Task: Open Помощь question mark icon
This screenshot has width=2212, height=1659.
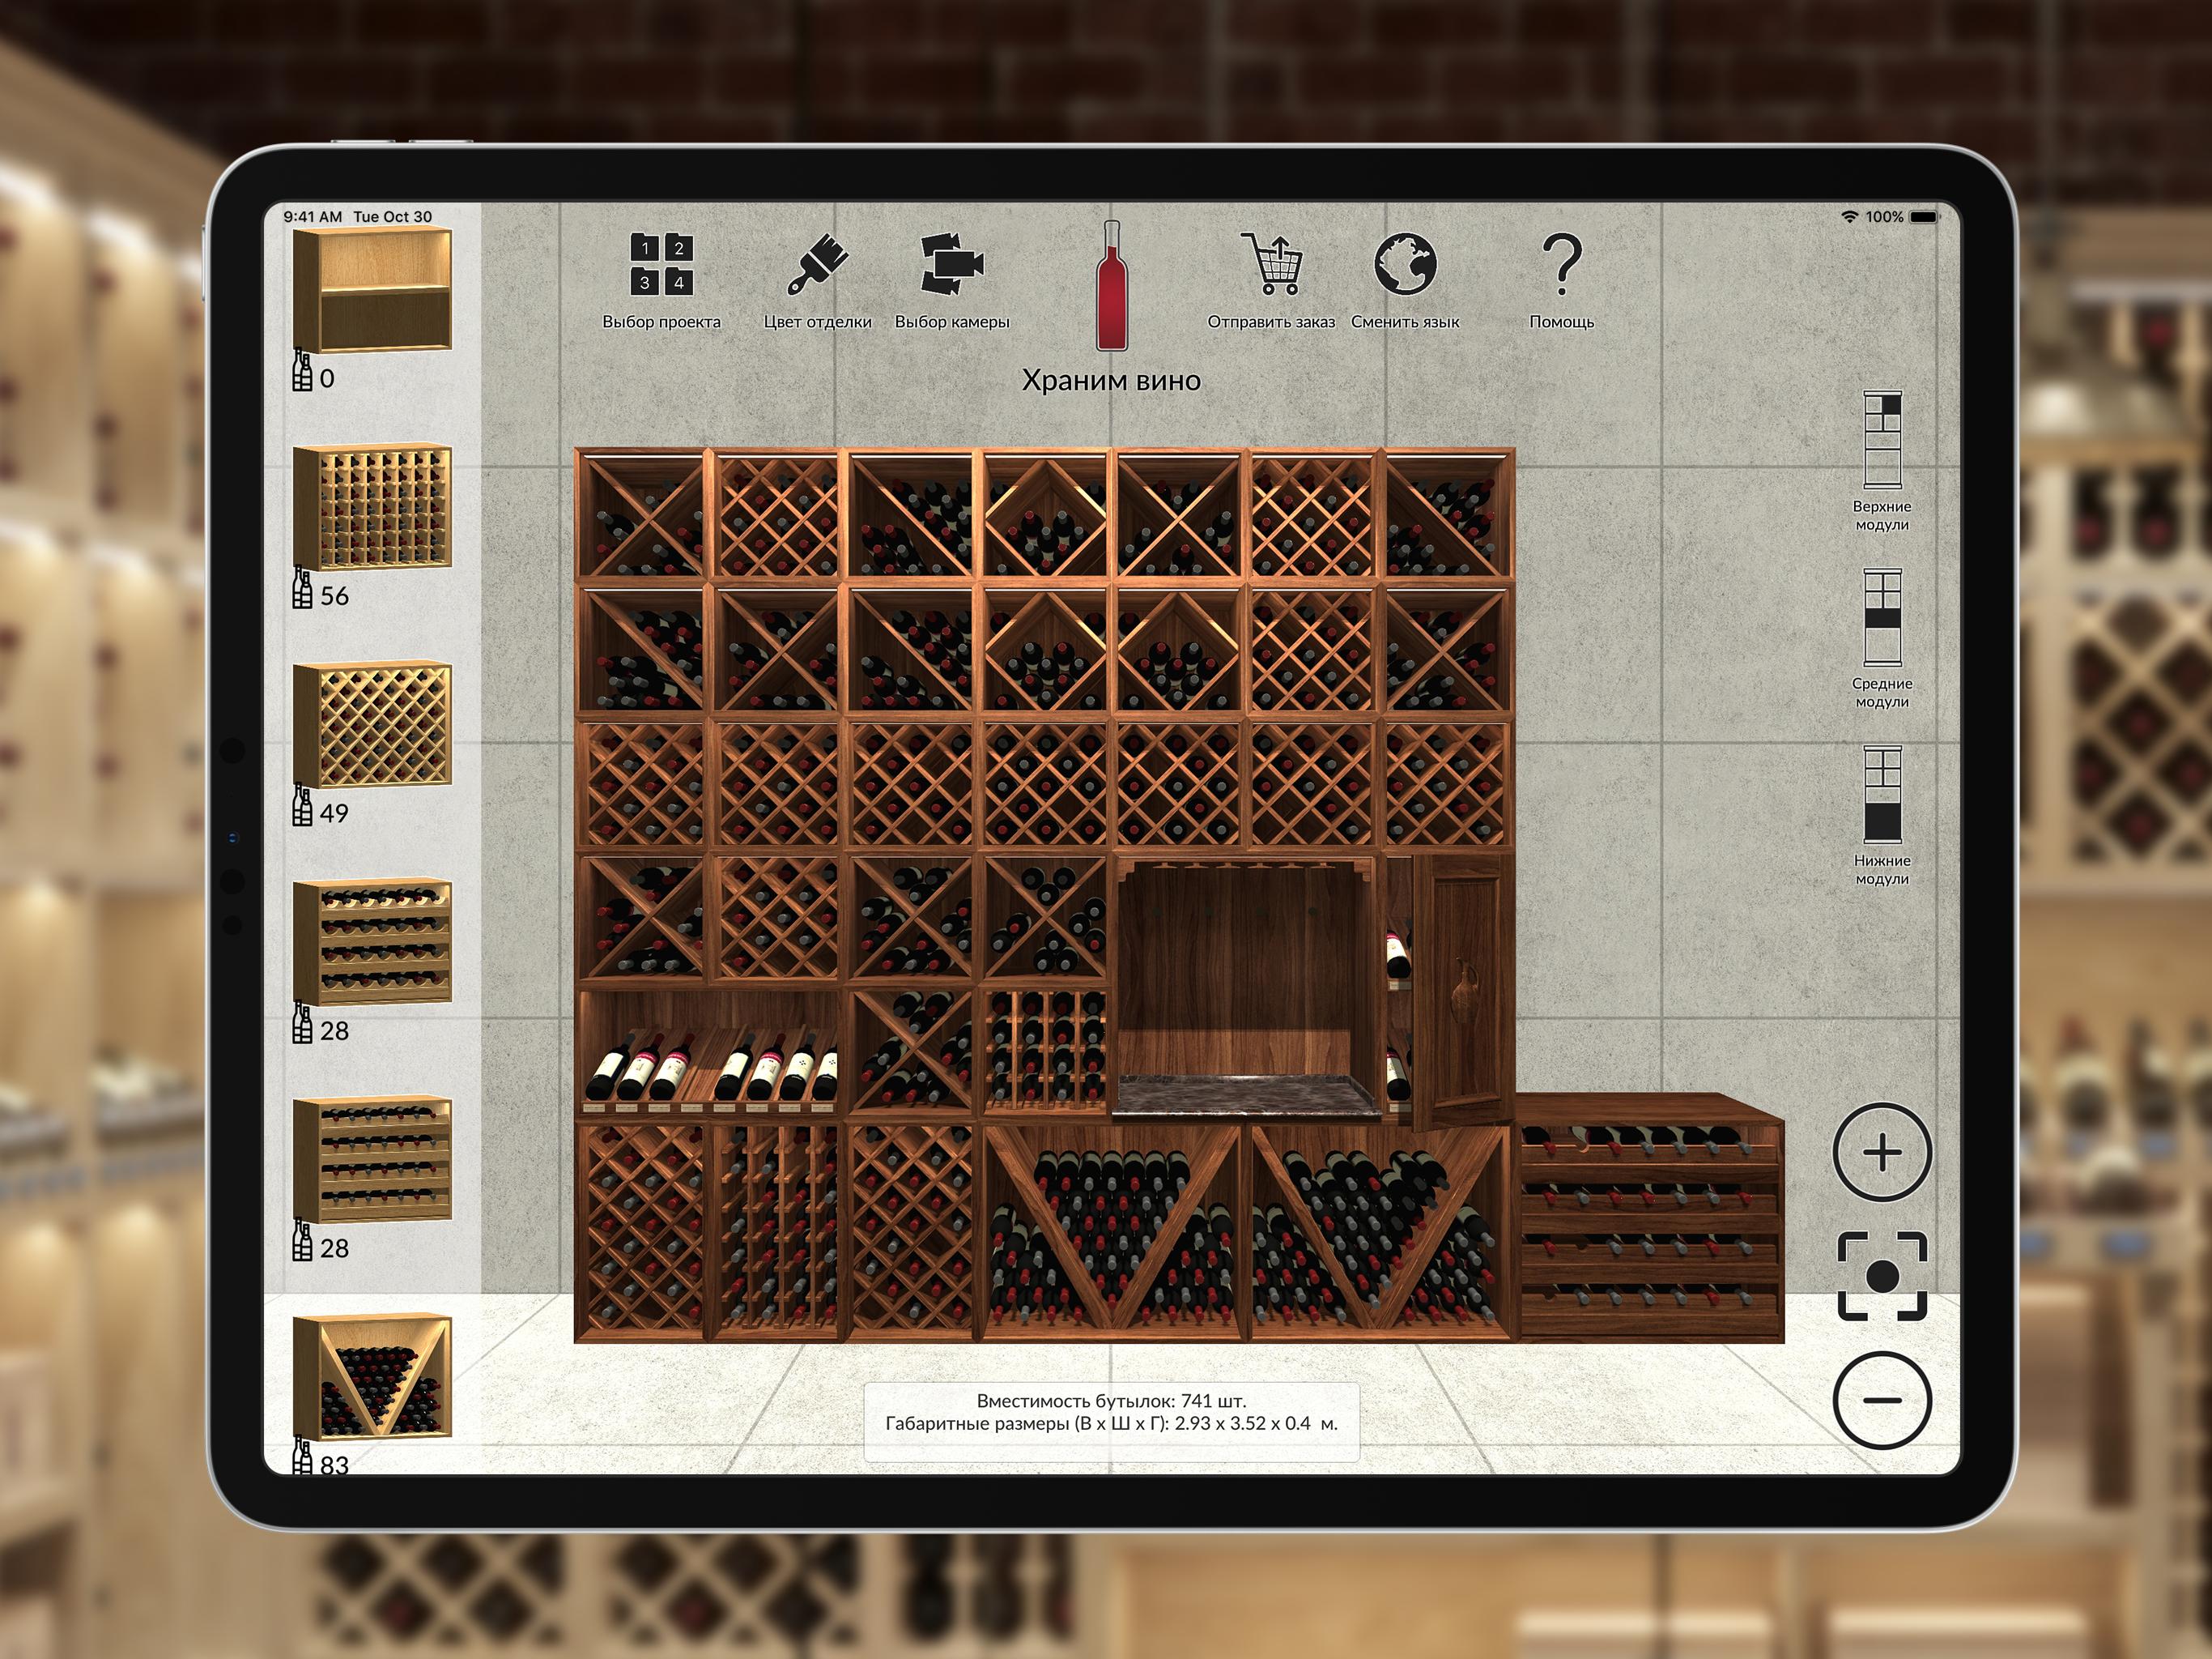Action: [x=1561, y=264]
